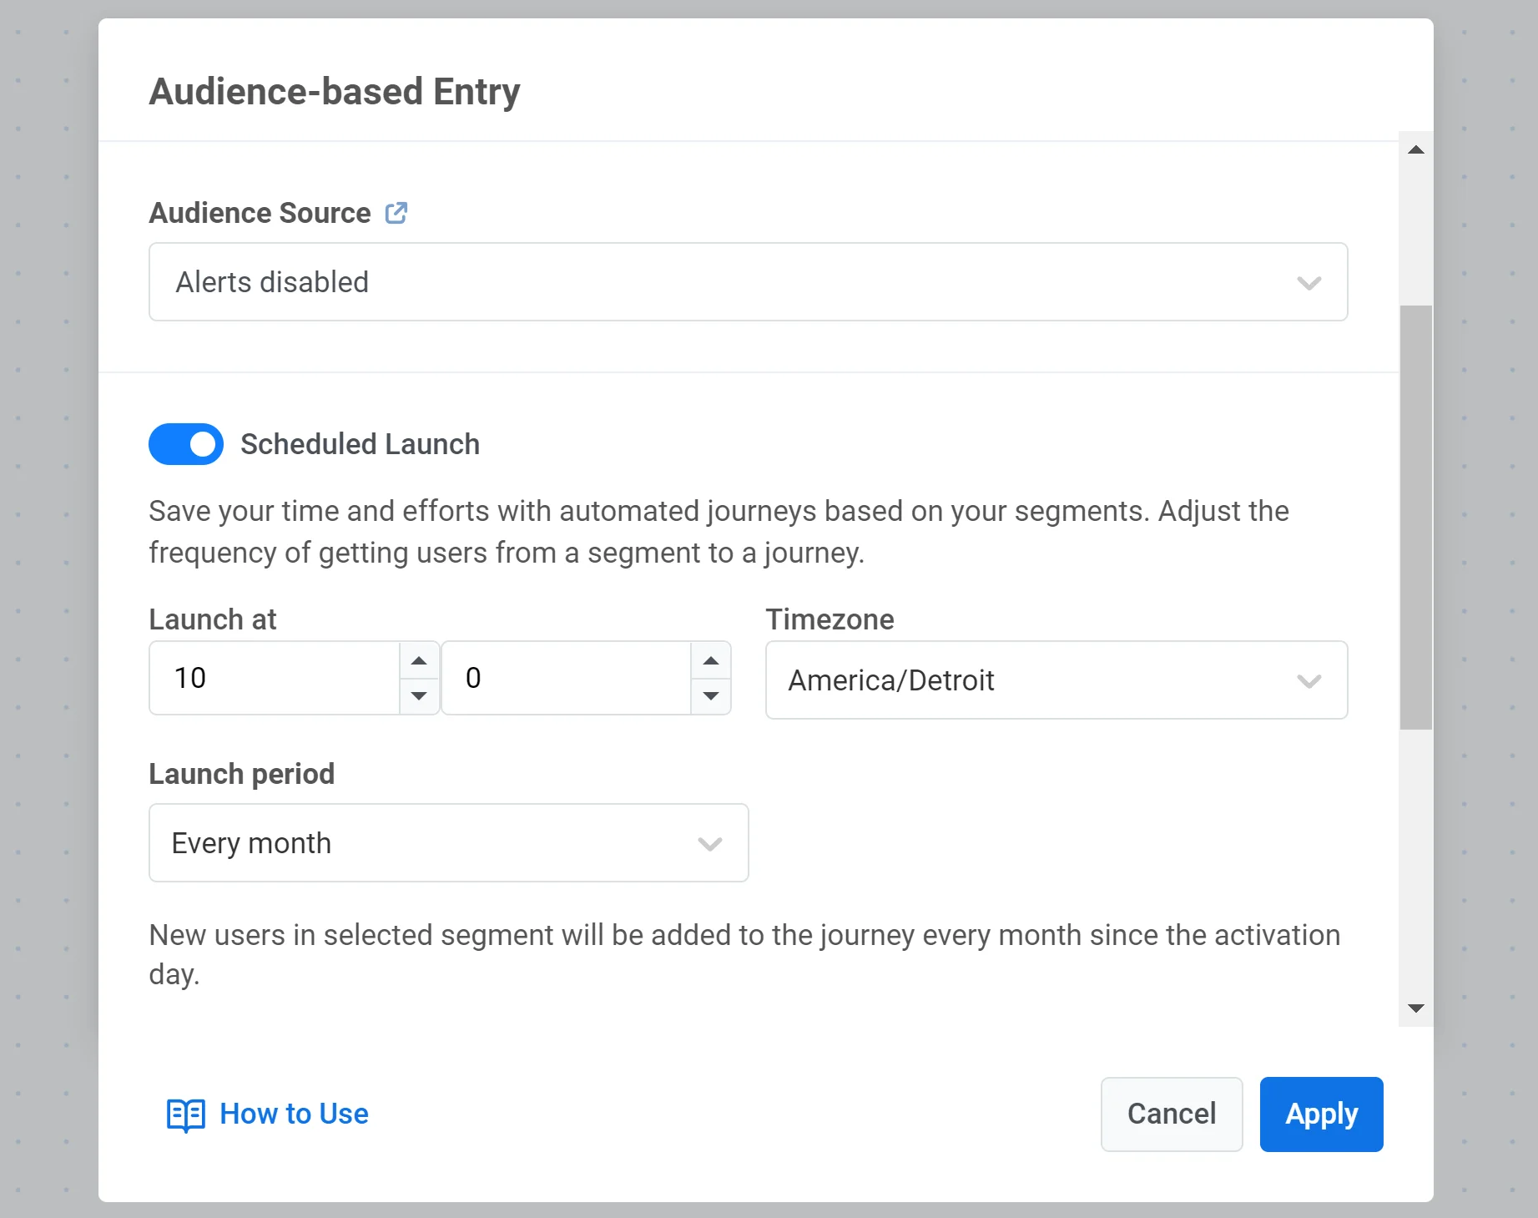Open the Audience Source external link icon
Viewport: 1538px width, 1218px height.
(396, 213)
